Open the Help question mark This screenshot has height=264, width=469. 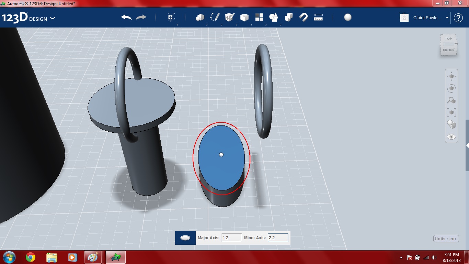click(x=458, y=18)
